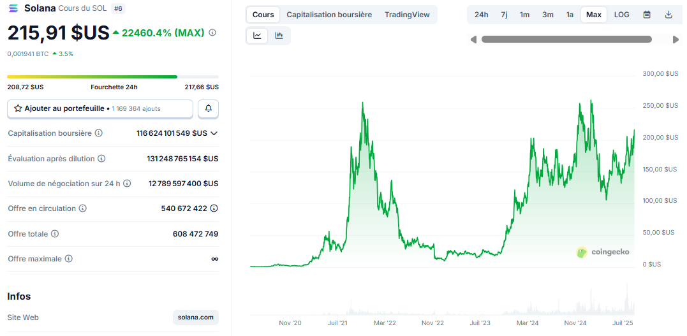Image resolution: width=687 pixels, height=336 pixels.
Task: Set chart range to Max
Action: pyautogui.click(x=594, y=15)
